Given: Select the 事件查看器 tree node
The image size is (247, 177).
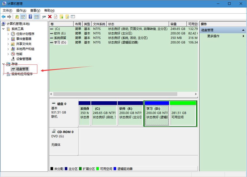Looking at the screenshot, I should [24, 39].
